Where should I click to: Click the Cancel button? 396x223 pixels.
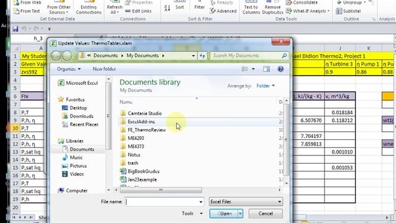tap(265, 214)
